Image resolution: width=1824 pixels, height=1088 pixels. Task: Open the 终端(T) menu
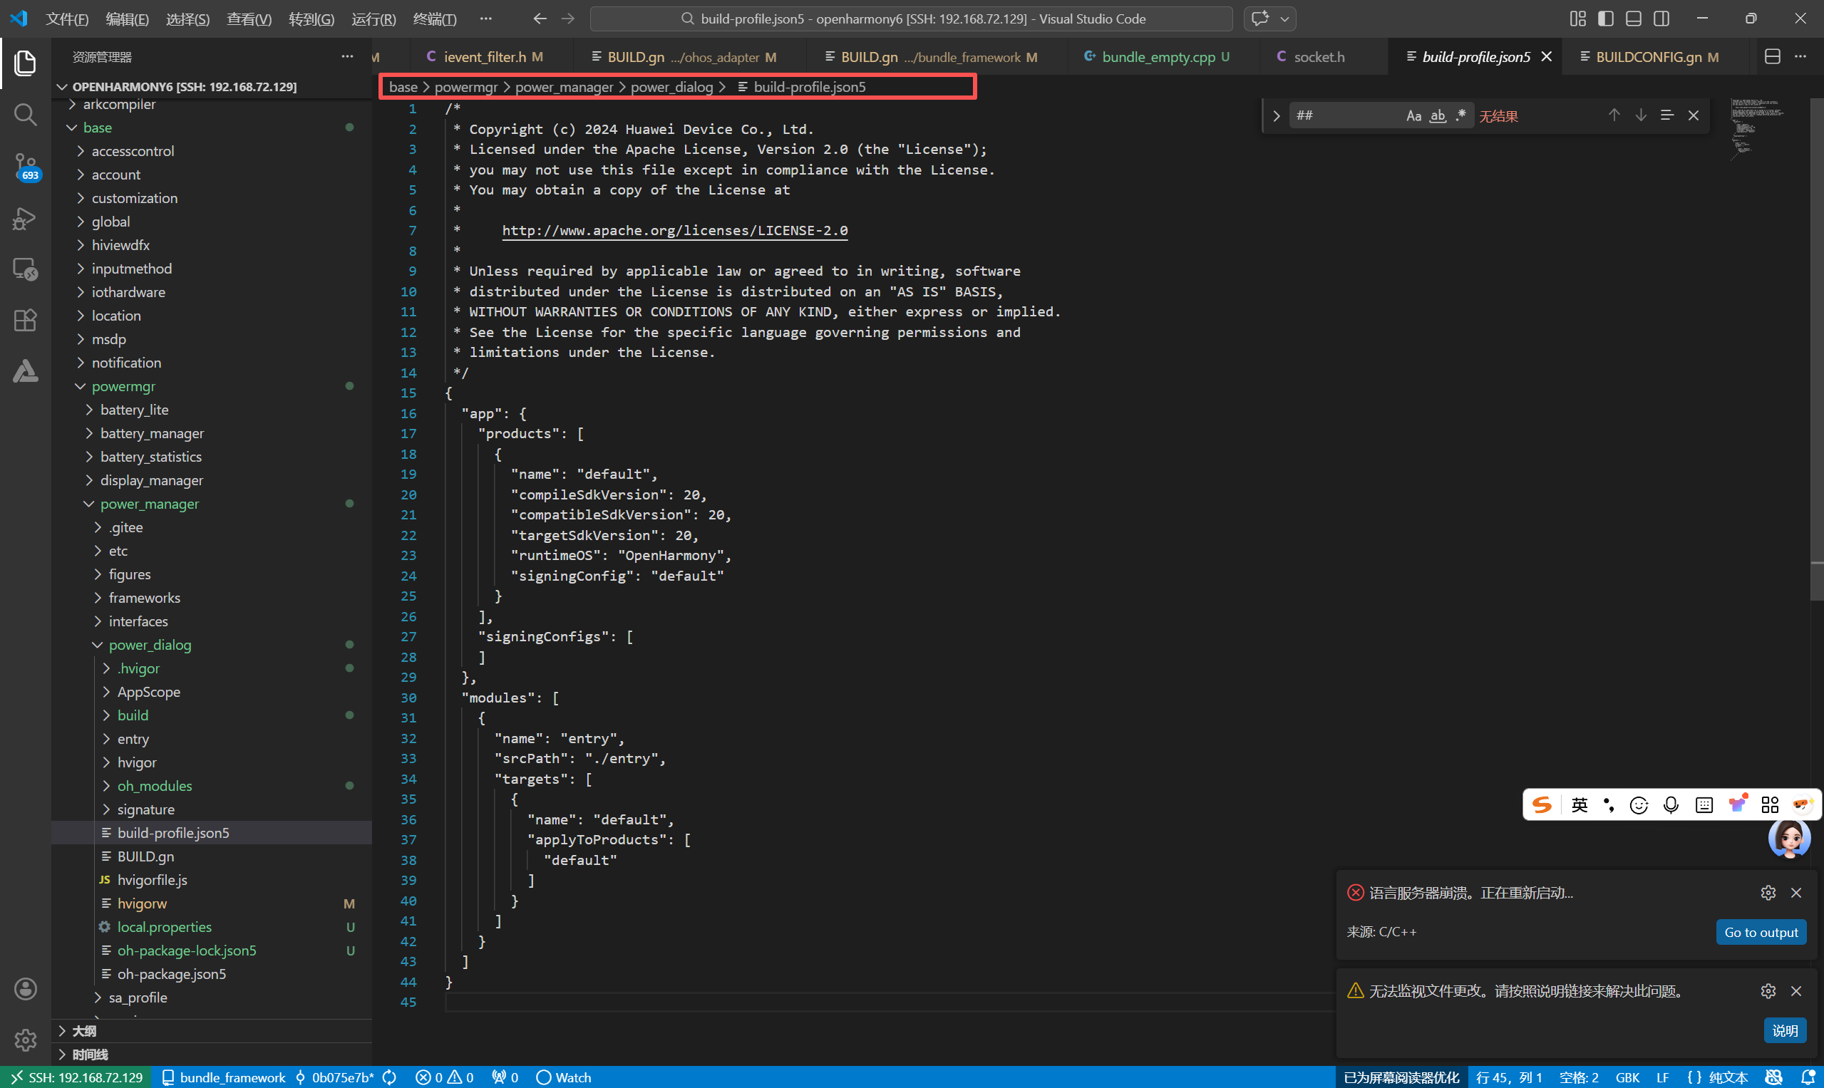coord(434,19)
